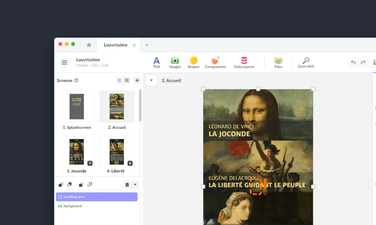Click the top-left selection handle on canvas
This screenshot has width=376, height=225.
pos(203,89)
